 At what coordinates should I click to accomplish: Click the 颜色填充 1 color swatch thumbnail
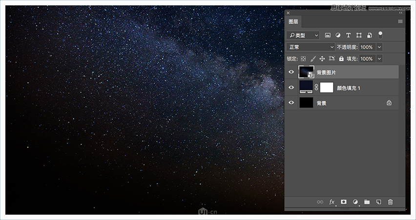pos(306,87)
